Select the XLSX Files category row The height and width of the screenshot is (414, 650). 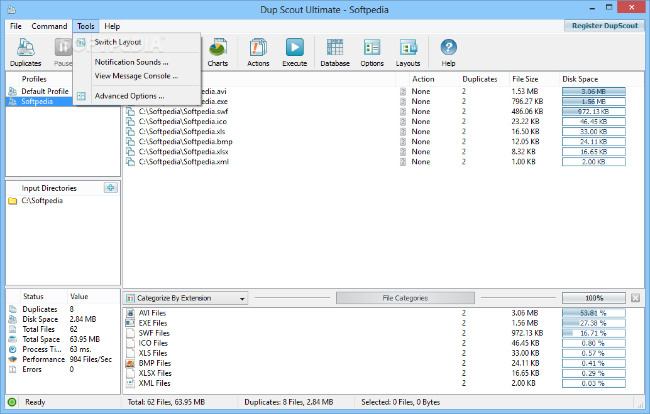click(x=383, y=373)
